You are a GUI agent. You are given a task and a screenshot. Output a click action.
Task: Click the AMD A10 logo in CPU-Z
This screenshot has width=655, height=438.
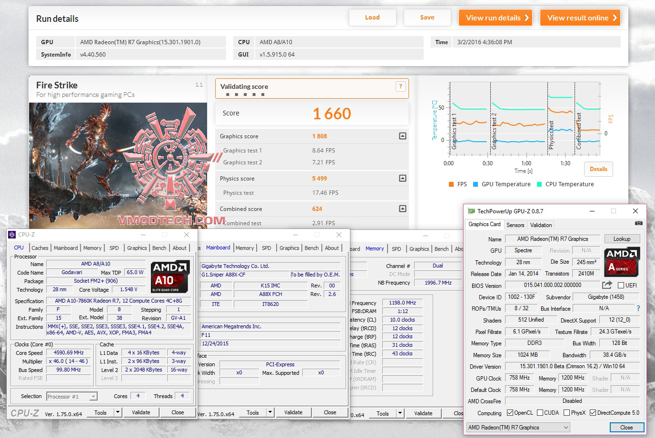170,276
